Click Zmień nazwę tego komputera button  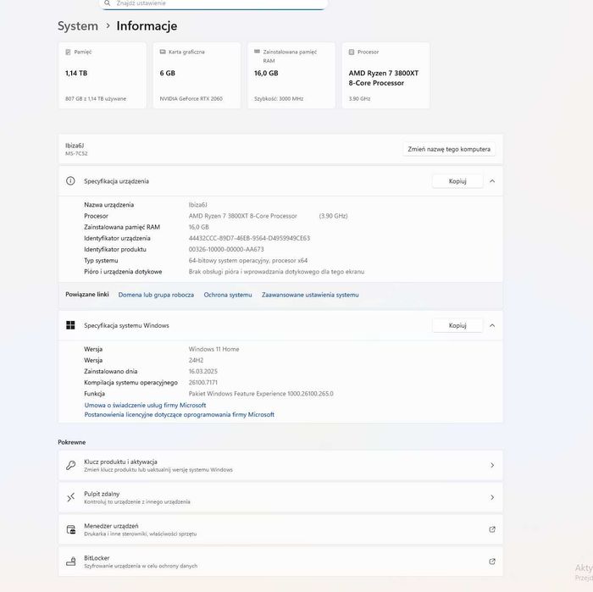point(449,149)
